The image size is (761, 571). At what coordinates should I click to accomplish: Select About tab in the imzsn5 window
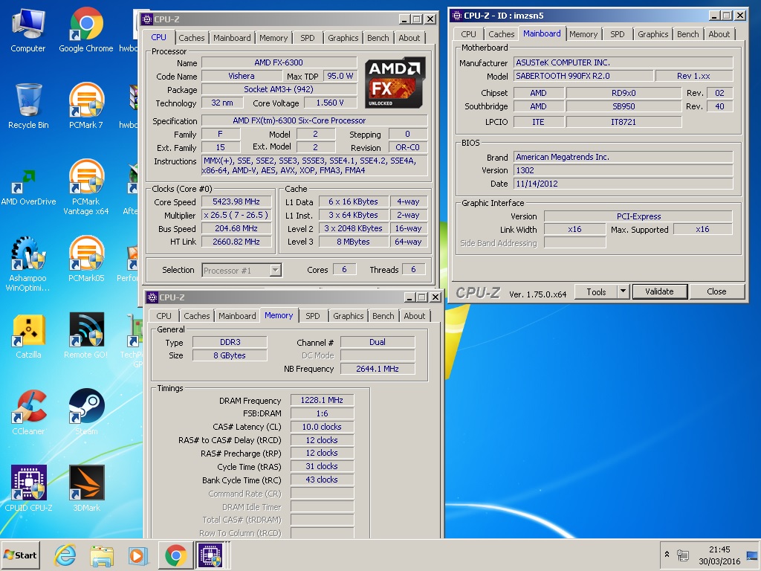point(719,34)
